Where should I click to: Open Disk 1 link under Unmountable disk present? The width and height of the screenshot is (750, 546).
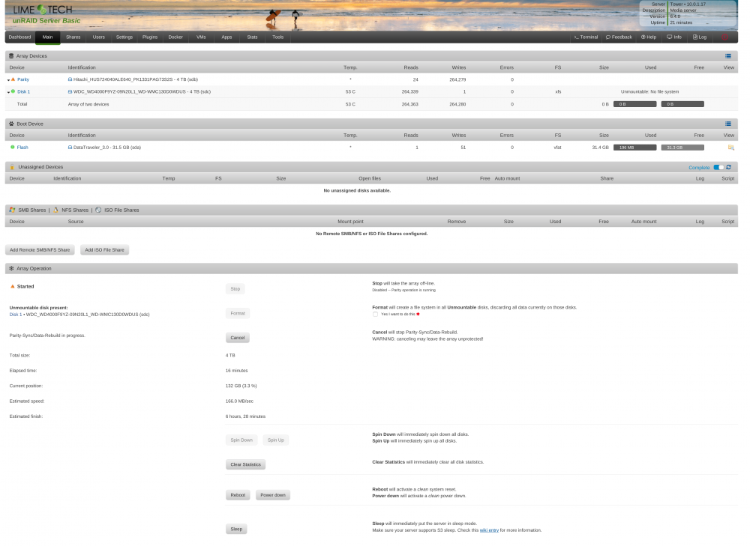click(x=15, y=315)
